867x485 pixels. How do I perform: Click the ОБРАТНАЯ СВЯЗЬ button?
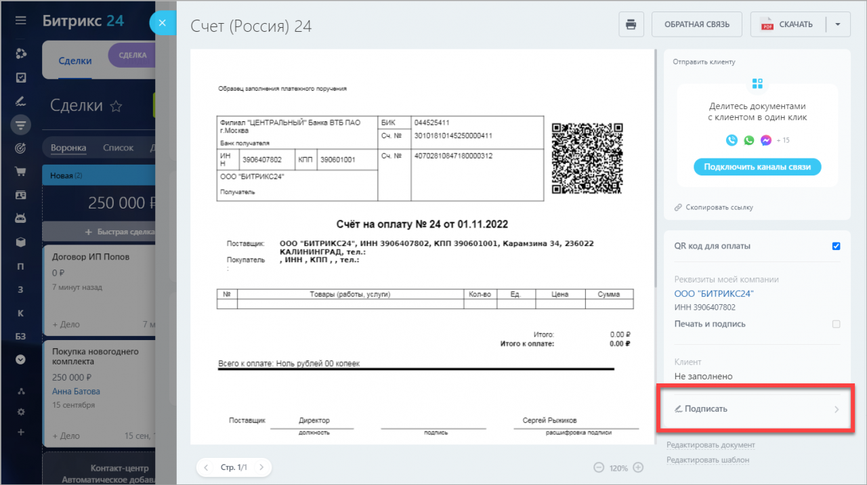[x=697, y=24]
